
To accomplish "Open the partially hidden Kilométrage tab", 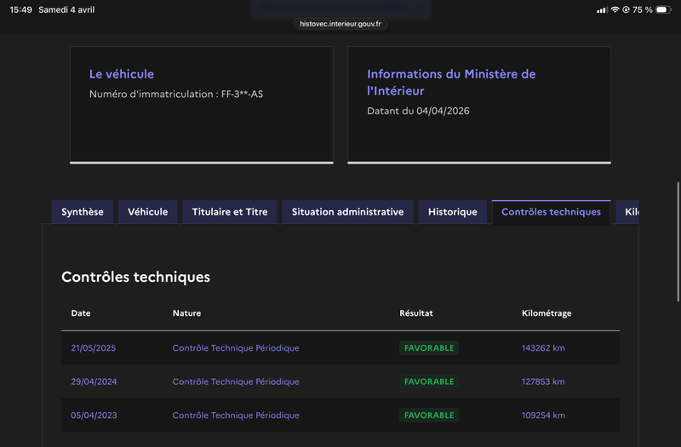I will 630,212.
